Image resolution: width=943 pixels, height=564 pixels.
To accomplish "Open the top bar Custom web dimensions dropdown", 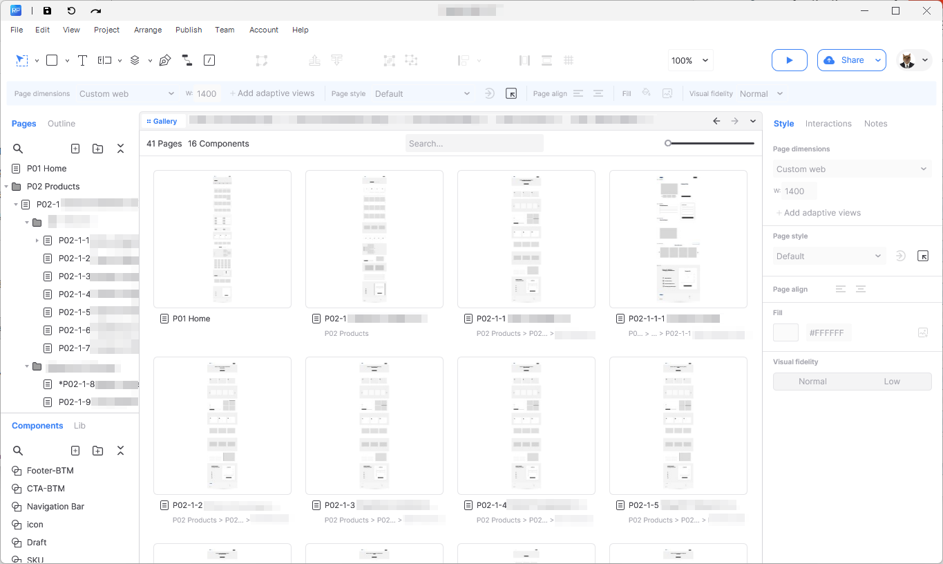I will (126, 93).
